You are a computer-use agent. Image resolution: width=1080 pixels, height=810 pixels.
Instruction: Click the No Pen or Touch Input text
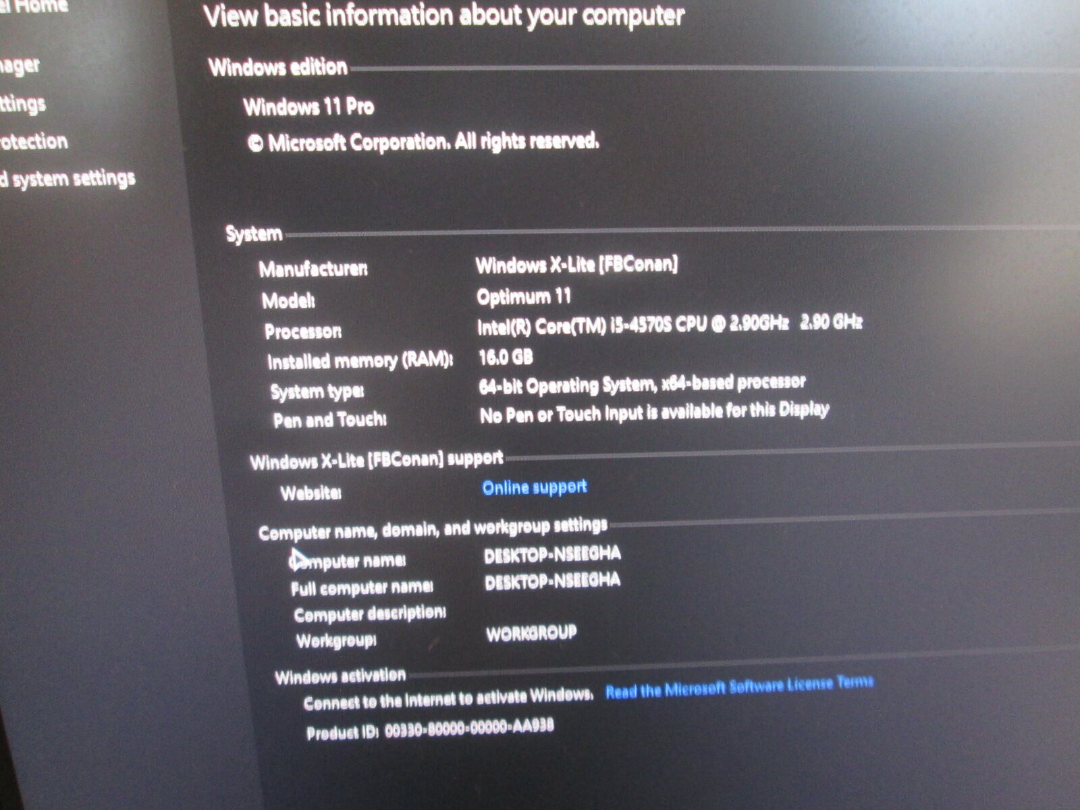654,412
